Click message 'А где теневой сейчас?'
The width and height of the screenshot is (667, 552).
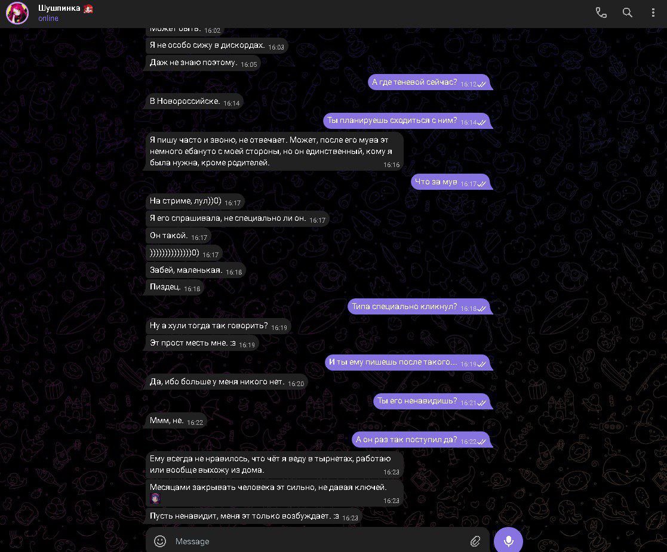[429, 82]
